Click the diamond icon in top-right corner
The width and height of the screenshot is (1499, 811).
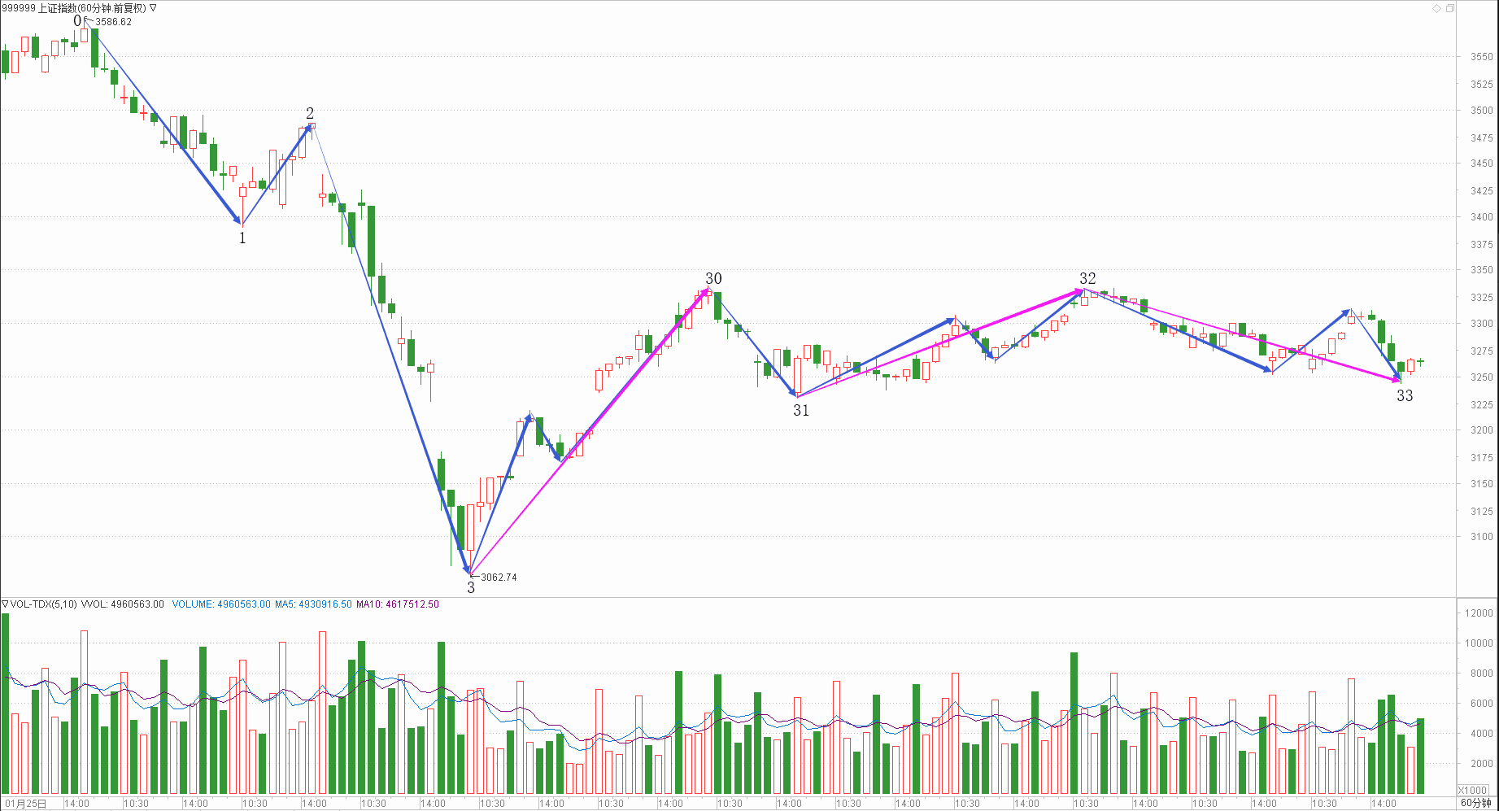1437,8
